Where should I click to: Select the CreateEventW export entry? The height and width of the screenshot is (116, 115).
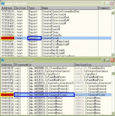click(56, 29)
